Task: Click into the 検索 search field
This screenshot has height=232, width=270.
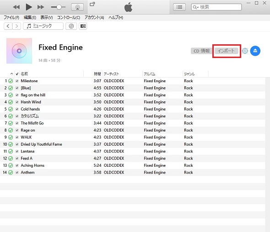Action: coord(216,7)
